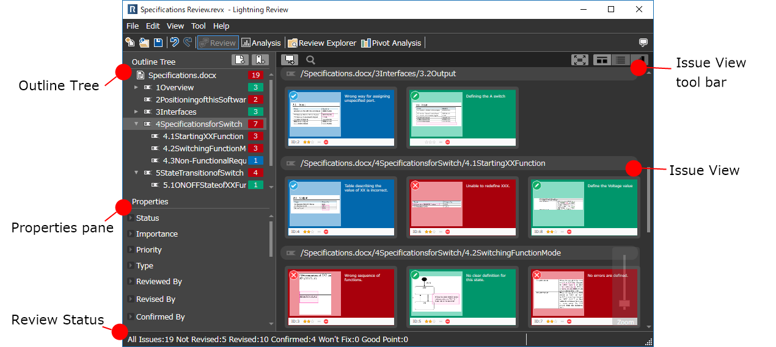Expand the 3Interfaces tree node
Screen dimensions: 776x347
pos(137,112)
